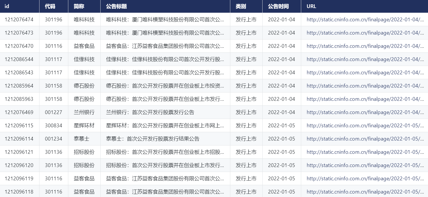This screenshot has width=428, height=197.
Task: Click the 星辉环材 announcement title cell
Action: pyautogui.click(x=165, y=126)
